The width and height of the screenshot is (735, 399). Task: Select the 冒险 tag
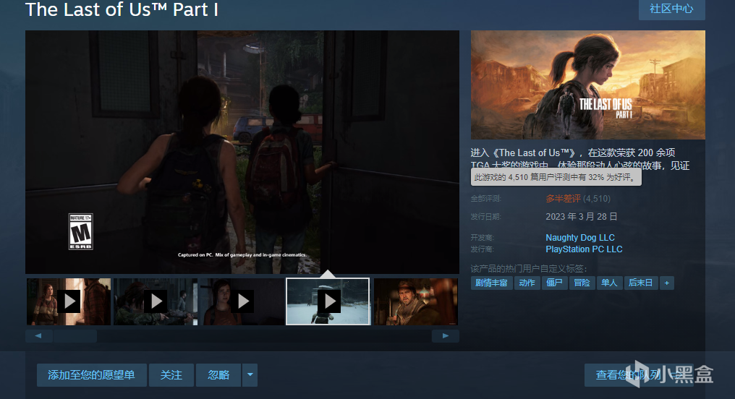click(582, 283)
